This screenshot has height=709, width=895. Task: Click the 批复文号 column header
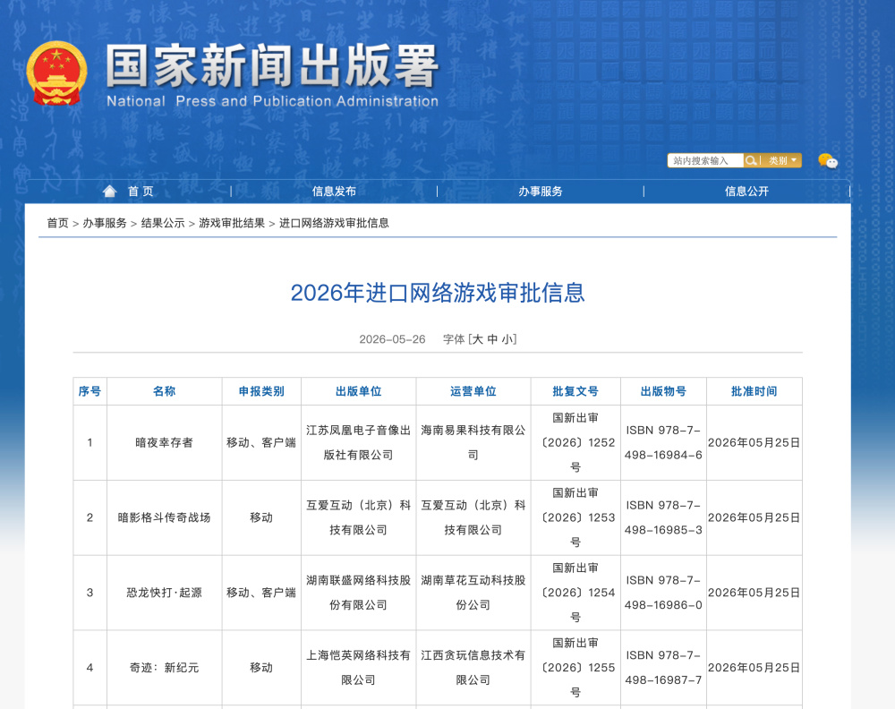pos(575,391)
